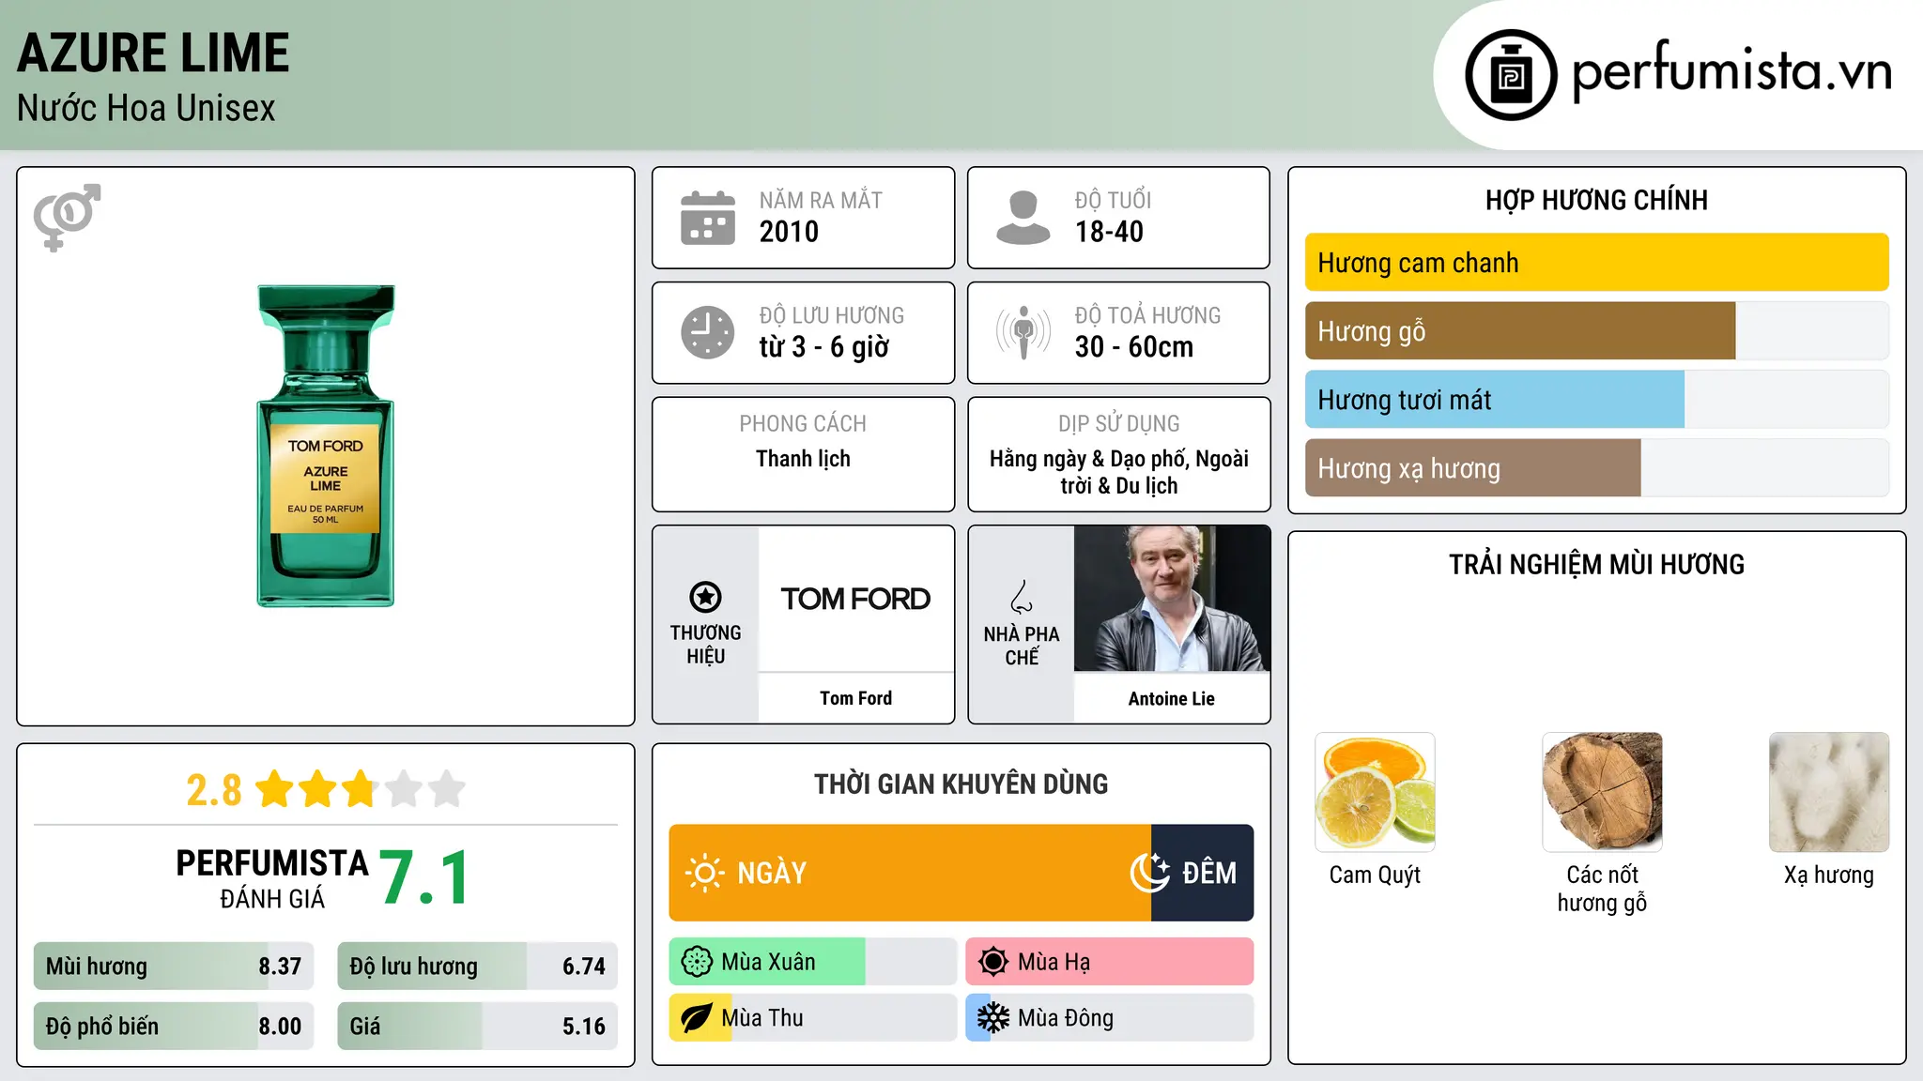Click the calendar icon beside Năm ra mắt
Screen dimensions: 1923x1081
coord(708,218)
